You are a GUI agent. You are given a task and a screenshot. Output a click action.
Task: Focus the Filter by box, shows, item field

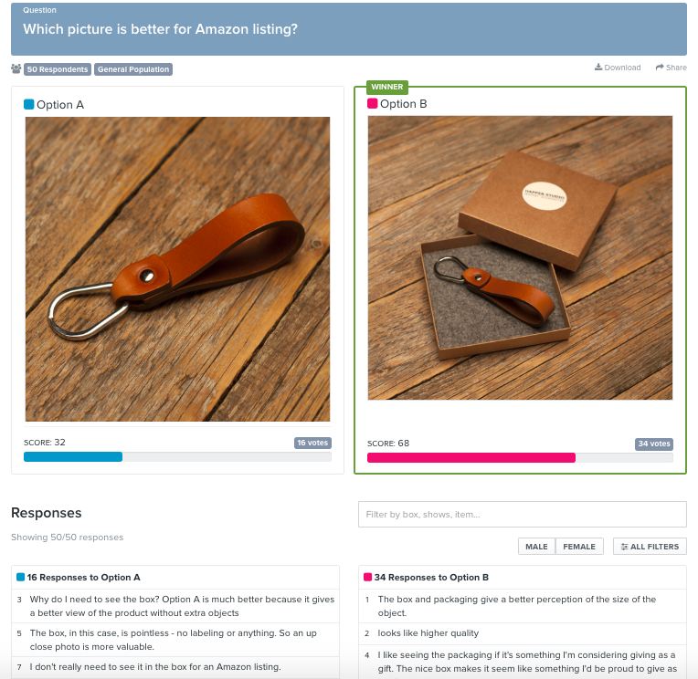[523, 515]
